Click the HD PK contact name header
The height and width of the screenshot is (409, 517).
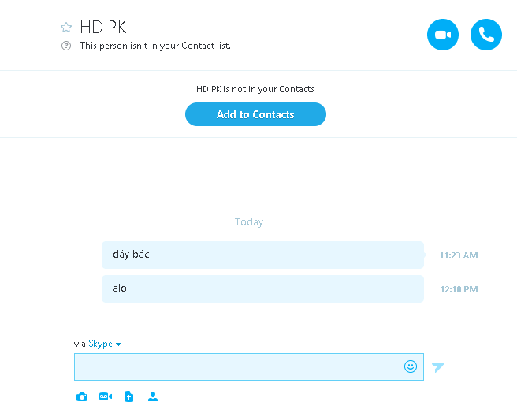pos(102,28)
